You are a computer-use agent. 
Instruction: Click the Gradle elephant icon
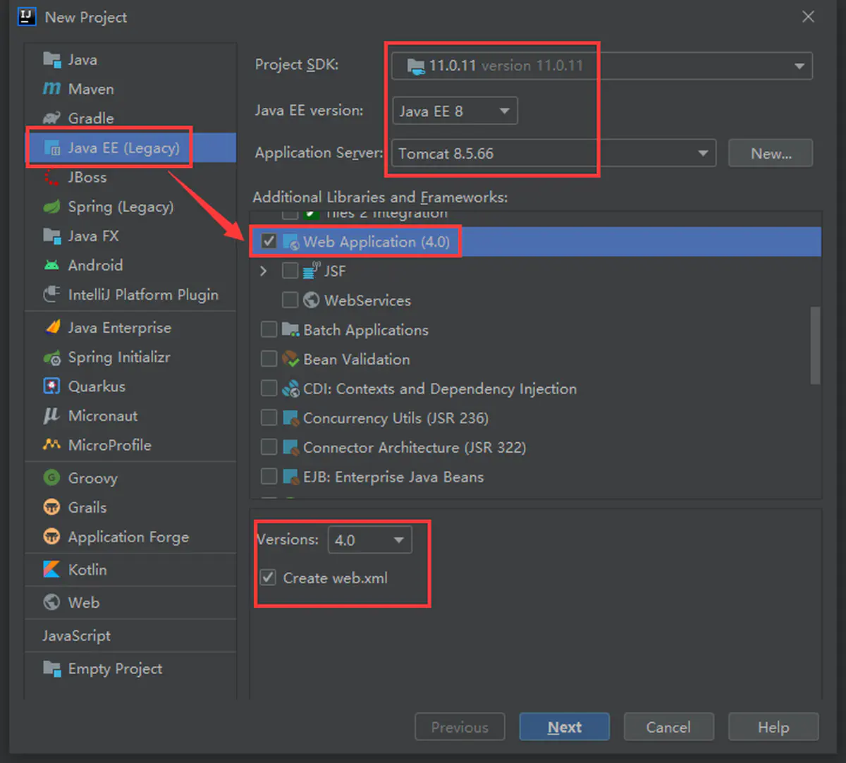click(51, 118)
